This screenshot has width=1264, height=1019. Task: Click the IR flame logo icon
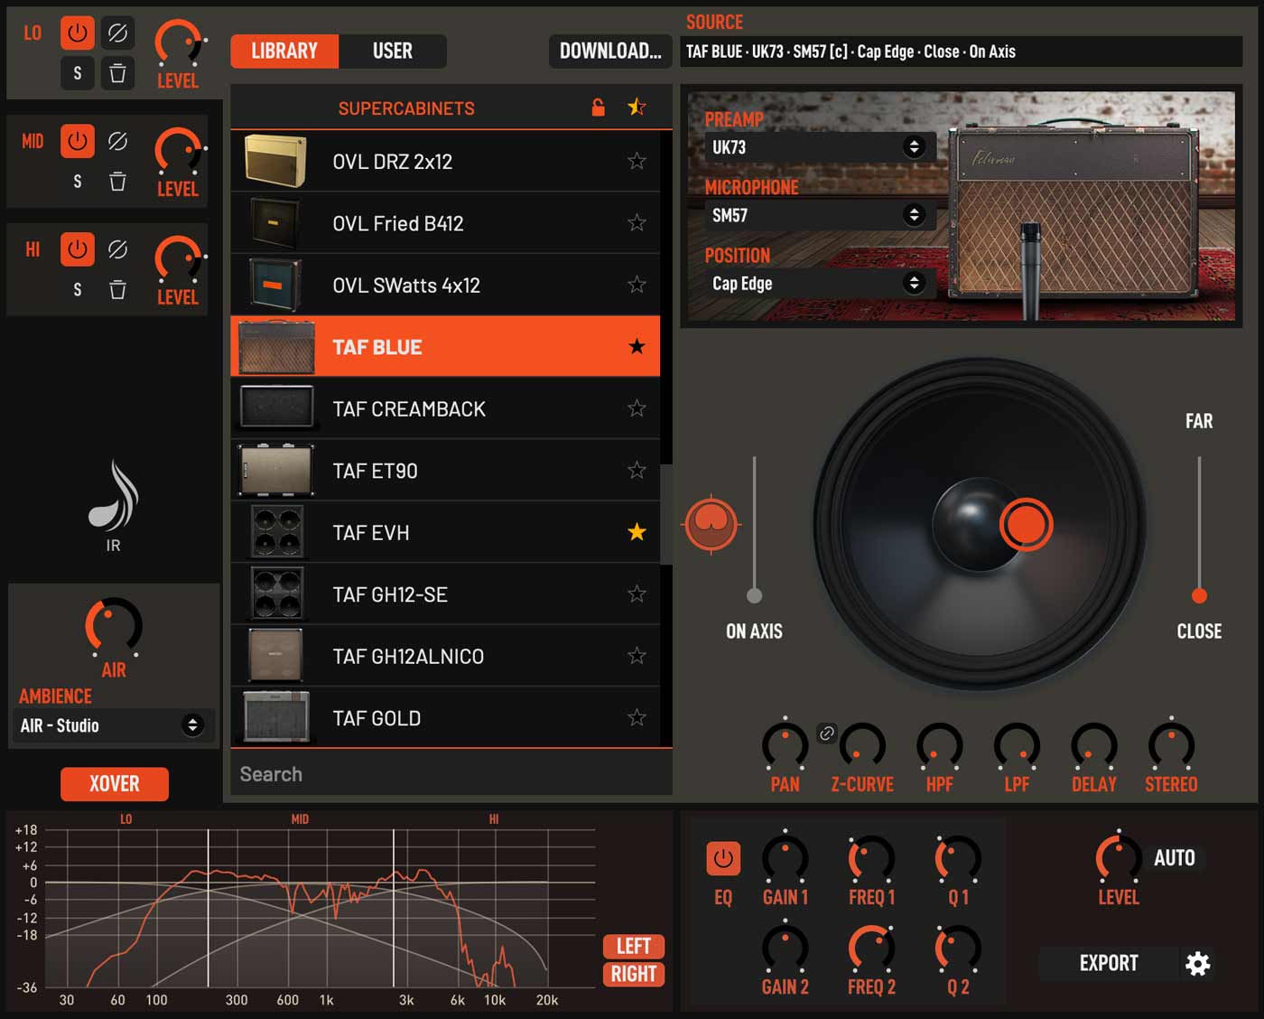point(113,495)
